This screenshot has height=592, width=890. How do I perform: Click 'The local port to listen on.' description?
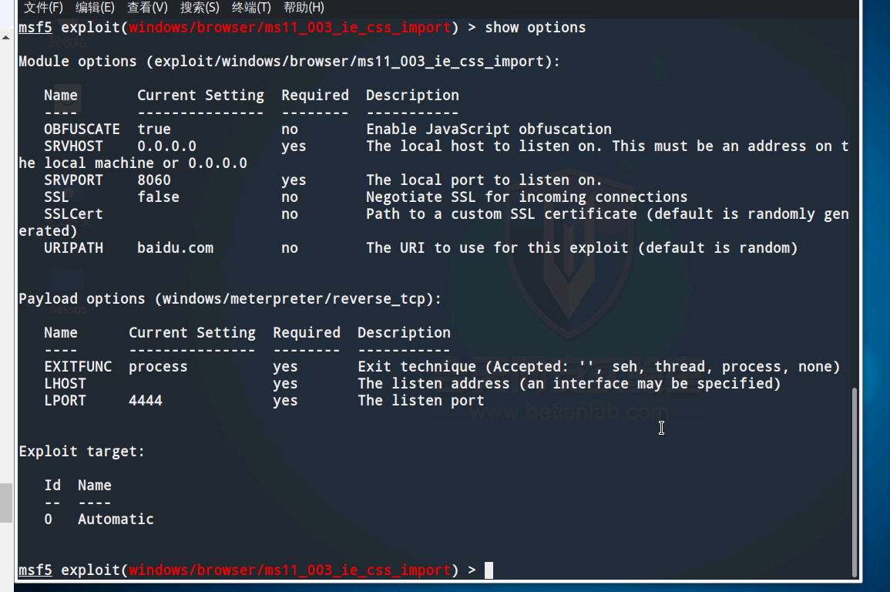click(x=484, y=180)
